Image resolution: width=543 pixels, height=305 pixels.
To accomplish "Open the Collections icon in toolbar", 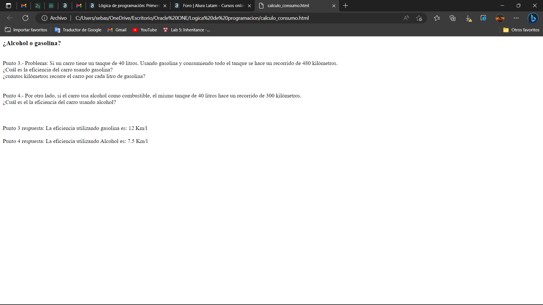I will point(453,18).
